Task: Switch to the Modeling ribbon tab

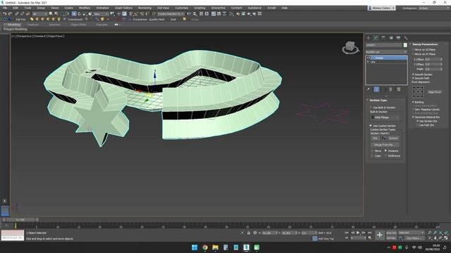Action: [13, 25]
